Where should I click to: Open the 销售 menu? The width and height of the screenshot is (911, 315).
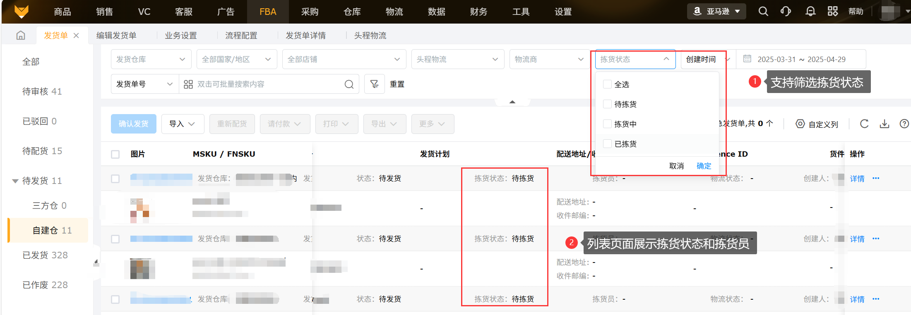104,12
